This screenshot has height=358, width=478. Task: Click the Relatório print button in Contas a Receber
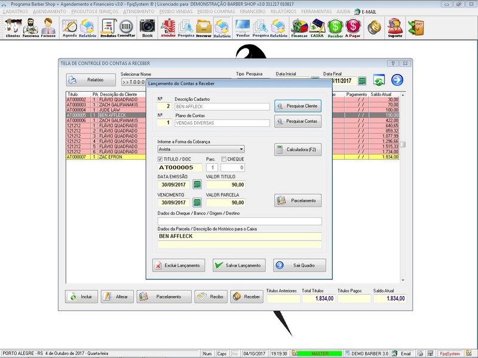point(91,80)
